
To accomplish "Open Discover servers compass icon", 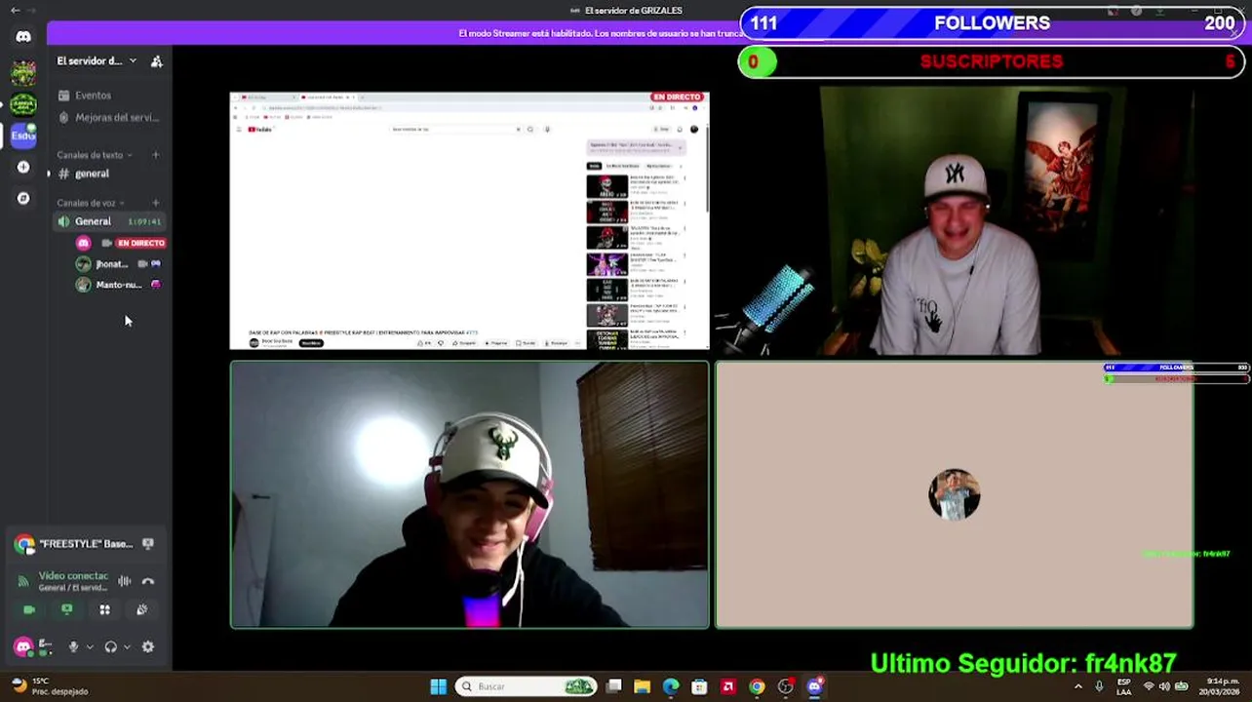I will pyautogui.click(x=23, y=198).
